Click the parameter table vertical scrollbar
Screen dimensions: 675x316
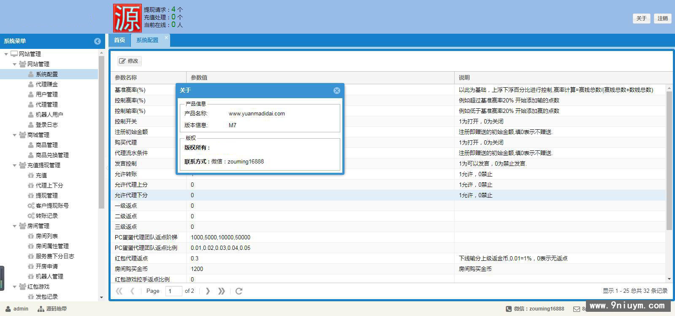(669, 161)
